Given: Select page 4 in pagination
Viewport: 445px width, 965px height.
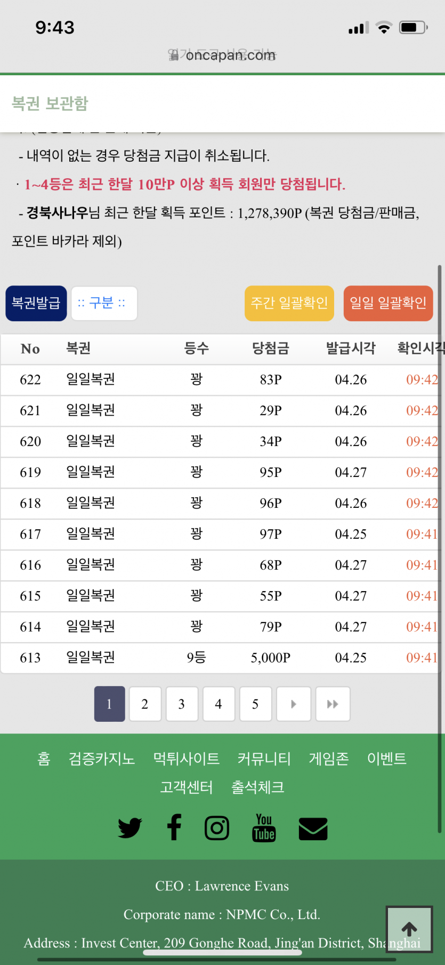Looking at the screenshot, I should (x=219, y=704).
